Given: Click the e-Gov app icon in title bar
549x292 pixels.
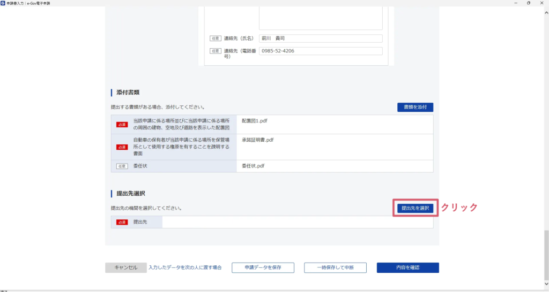Looking at the screenshot, I should tap(3, 3).
